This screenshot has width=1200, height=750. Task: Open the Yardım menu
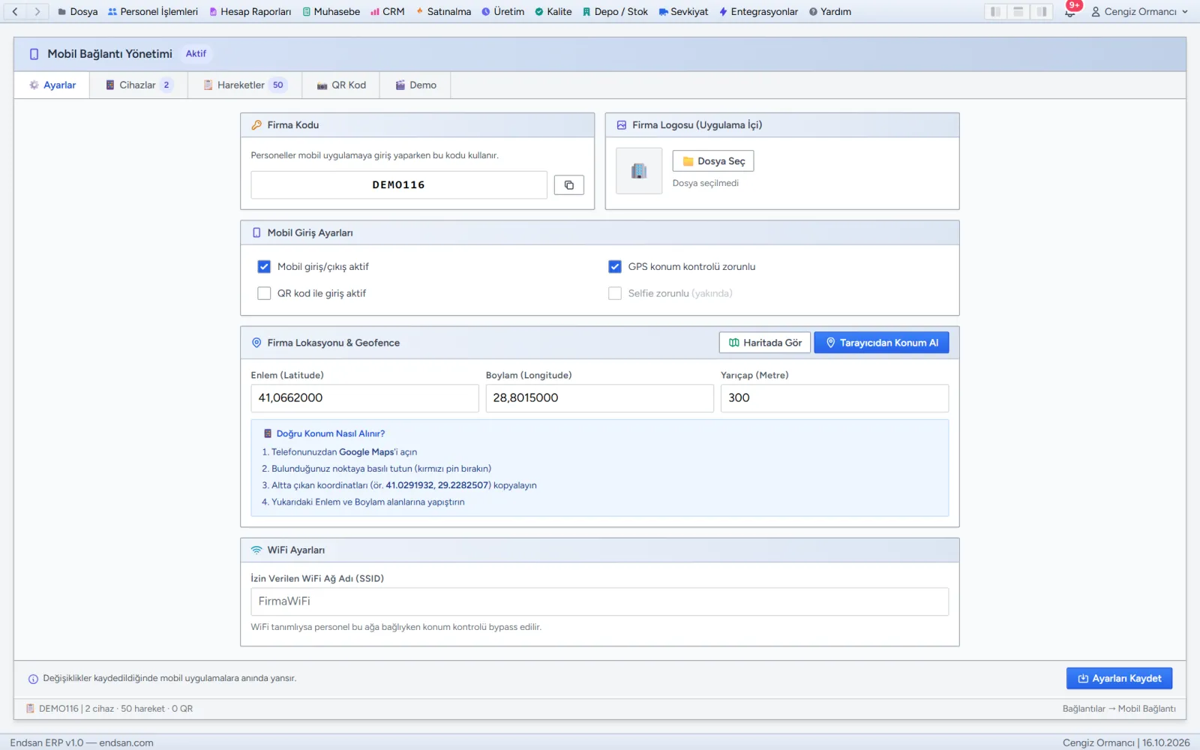pyautogui.click(x=829, y=11)
